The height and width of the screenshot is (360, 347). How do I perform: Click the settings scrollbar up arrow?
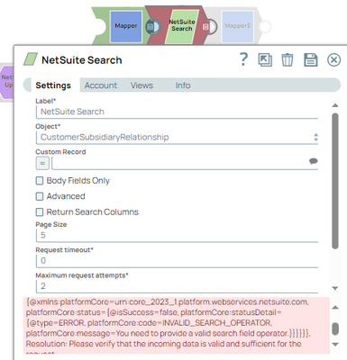tap(335, 105)
